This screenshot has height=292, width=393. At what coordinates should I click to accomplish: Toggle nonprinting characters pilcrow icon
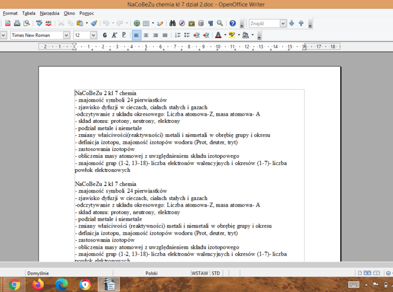coord(211,24)
